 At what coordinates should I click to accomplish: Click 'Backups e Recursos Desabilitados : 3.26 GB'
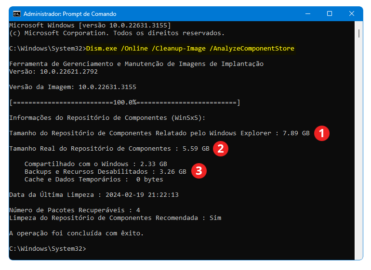click(106, 172)
